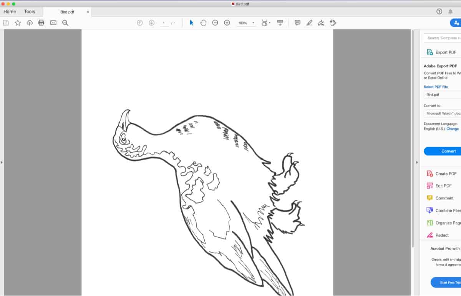This screenshot has width=461, height=296.
Task: Open the Edit PDF tool
Action: tap(439, 186)
